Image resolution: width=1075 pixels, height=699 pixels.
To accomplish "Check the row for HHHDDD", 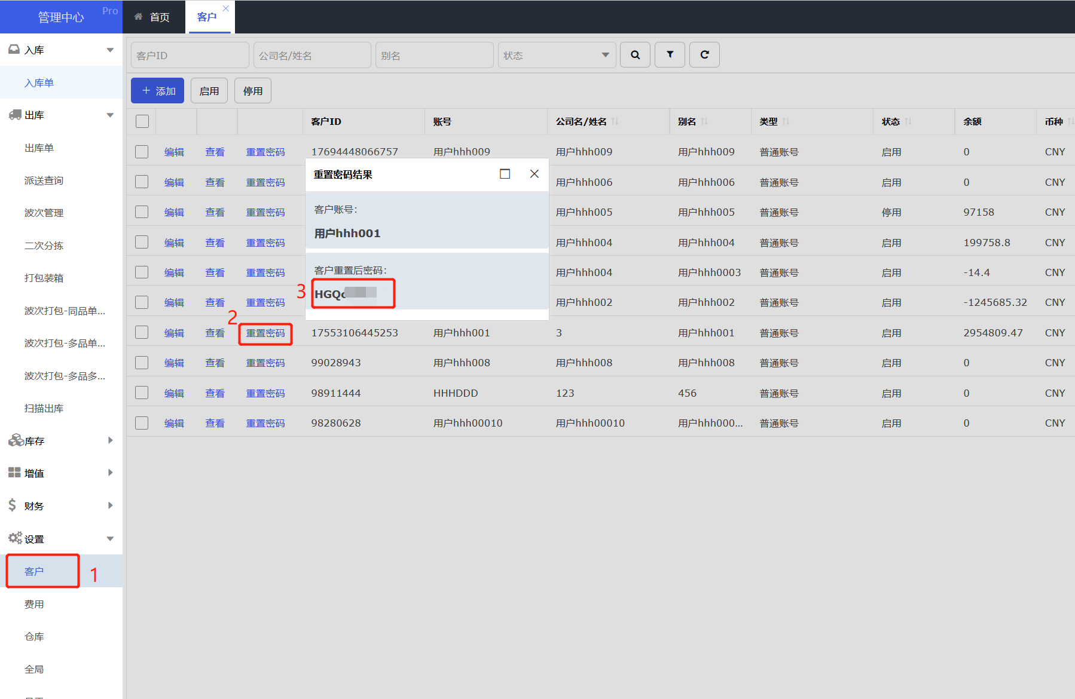I will 142,393.
